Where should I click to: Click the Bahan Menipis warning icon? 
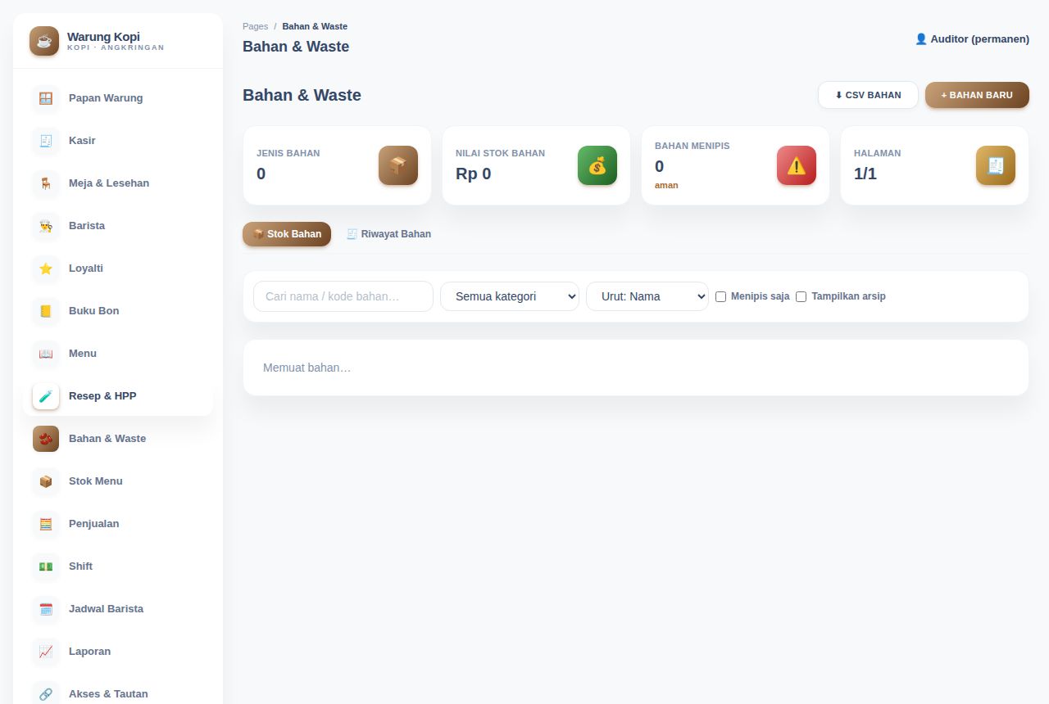[x=797, y=165]
